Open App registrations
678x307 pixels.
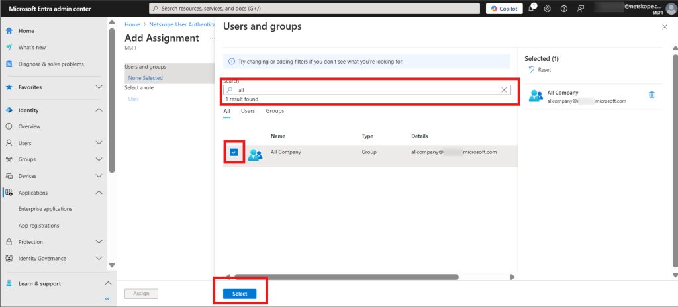pyautogui.click(x=39, y=226)
